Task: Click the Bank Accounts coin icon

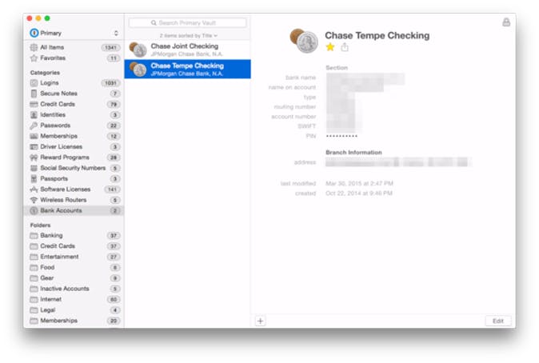Action: click(x=34, y=211)
